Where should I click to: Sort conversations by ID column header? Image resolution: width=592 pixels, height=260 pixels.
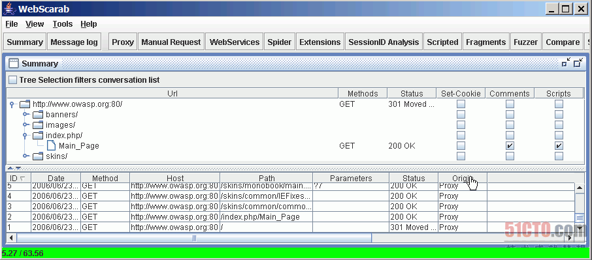tap(18, 179)
